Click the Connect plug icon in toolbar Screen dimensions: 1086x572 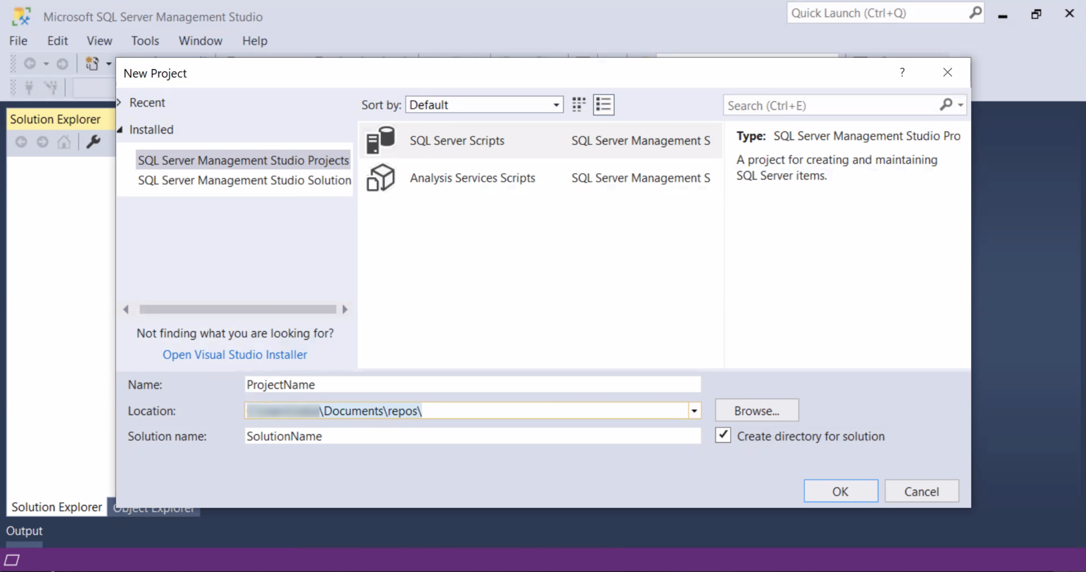click(29, 87)
